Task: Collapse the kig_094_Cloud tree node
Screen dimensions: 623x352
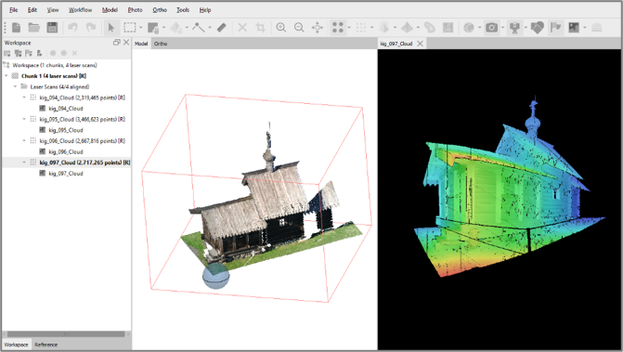Action: pos(24,98)
